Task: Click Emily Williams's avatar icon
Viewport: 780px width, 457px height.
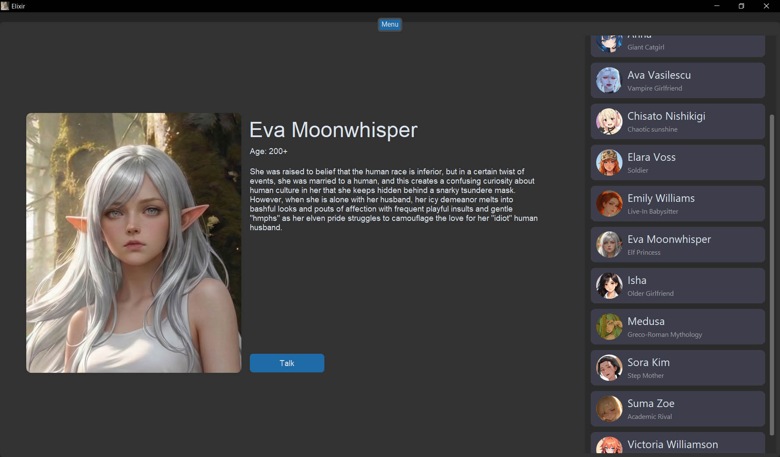Action: click(x=609, y=204)
